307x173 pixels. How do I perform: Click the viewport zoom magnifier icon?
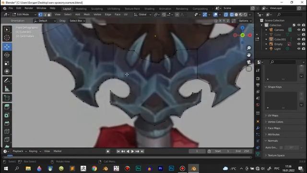pos(249,48)
